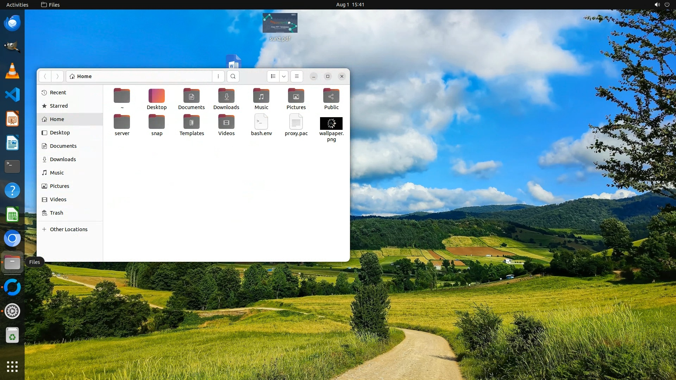Toggle list view in Files toolbar
This screenshot has width=676, height=380.
coord(273,76)
